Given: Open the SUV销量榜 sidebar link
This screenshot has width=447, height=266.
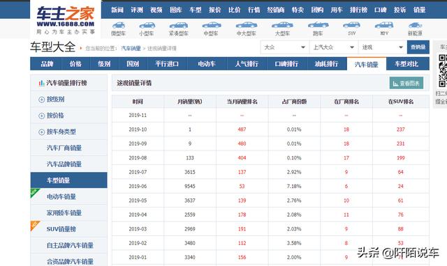Looking at the screenshot, I should click(x=61, y=229).
